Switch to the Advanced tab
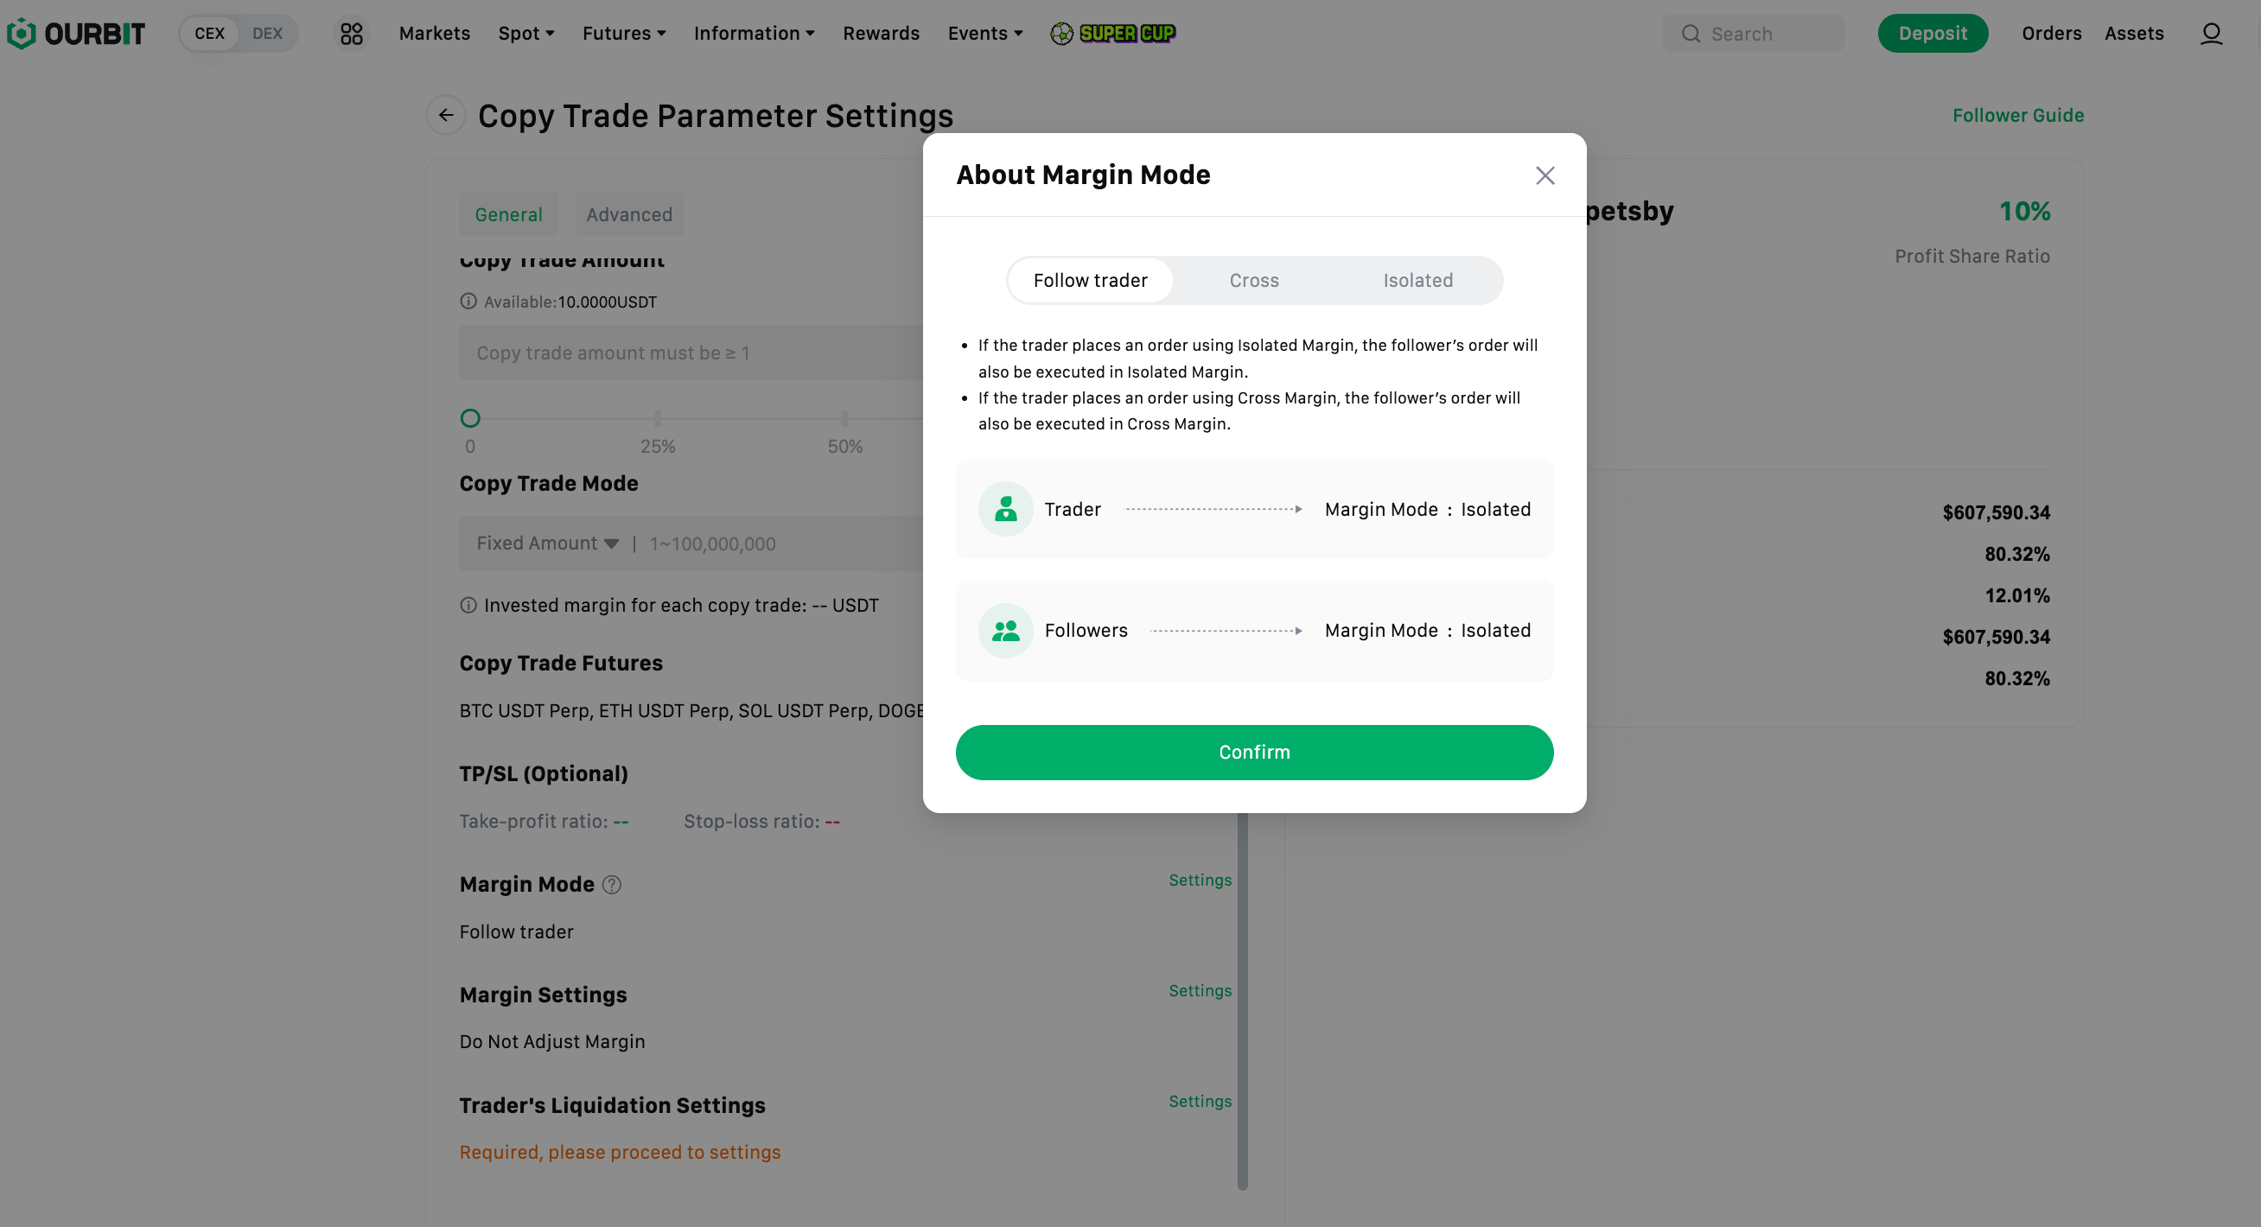 click(x=629, y=215)
